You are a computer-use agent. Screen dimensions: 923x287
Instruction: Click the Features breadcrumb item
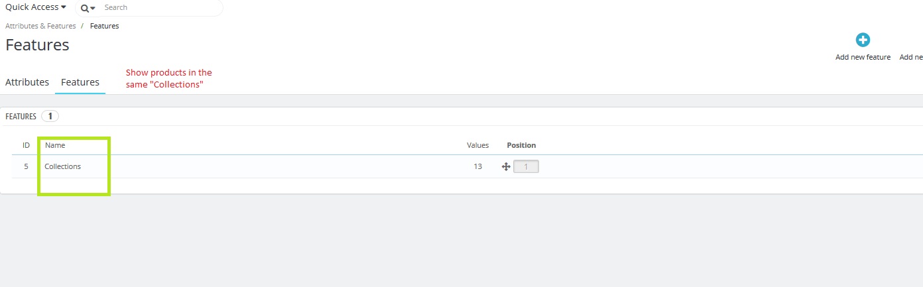[105, 26]
